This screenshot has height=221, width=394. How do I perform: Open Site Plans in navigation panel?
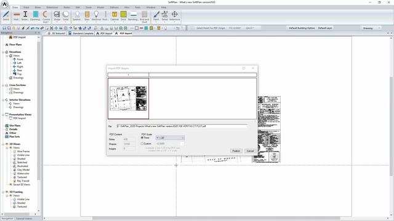pos(15,125)
